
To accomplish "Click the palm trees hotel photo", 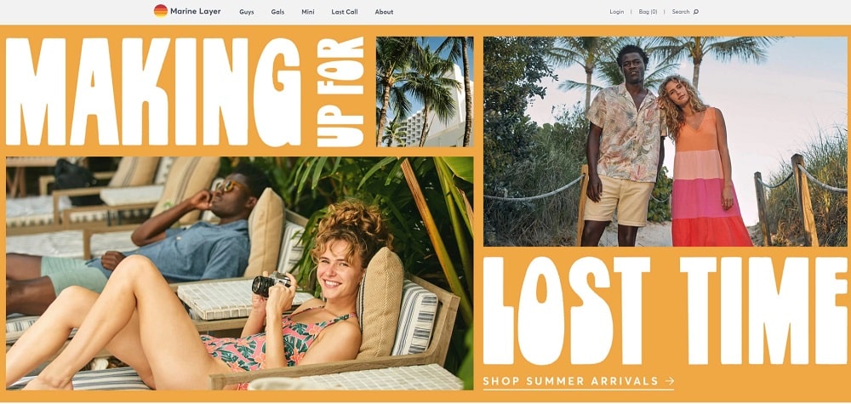I will 425,92.
